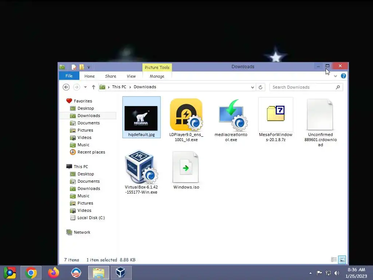
Task: Click the Refresh button in the address bar
Action: (260, 87)
